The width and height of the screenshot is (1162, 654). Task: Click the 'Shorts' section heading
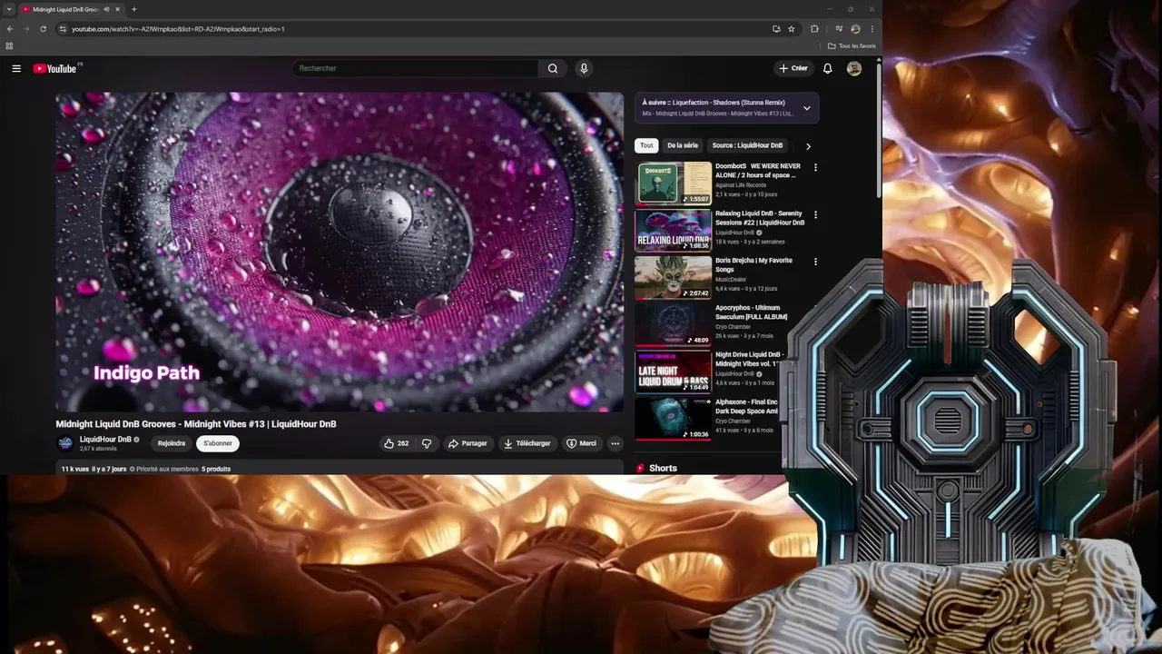click(663, 469)
